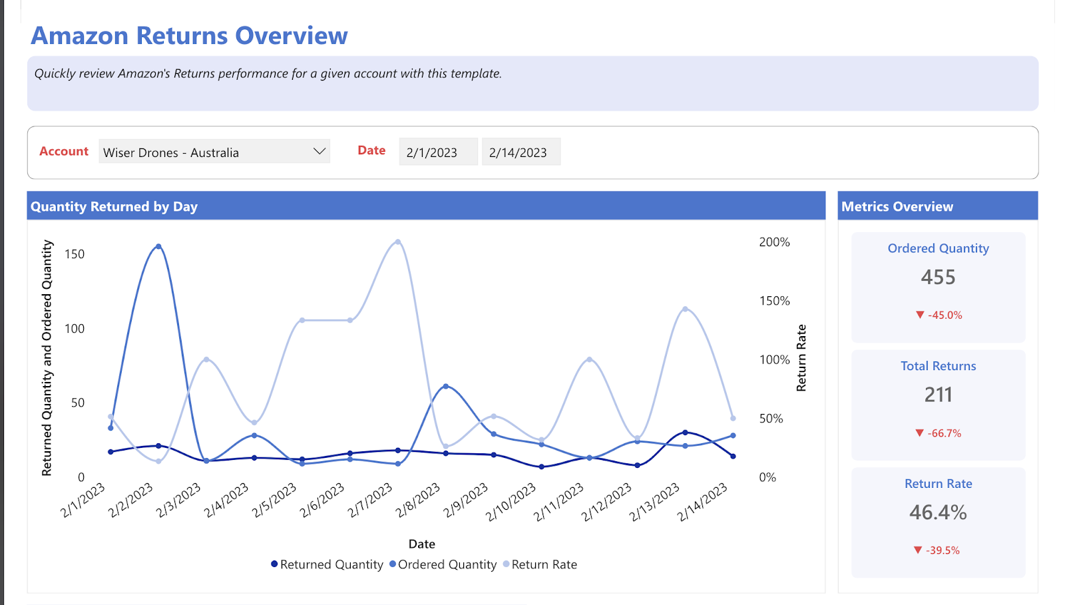
Task: Click the Return Rate value 46.4%
Action: pos(939,512)
